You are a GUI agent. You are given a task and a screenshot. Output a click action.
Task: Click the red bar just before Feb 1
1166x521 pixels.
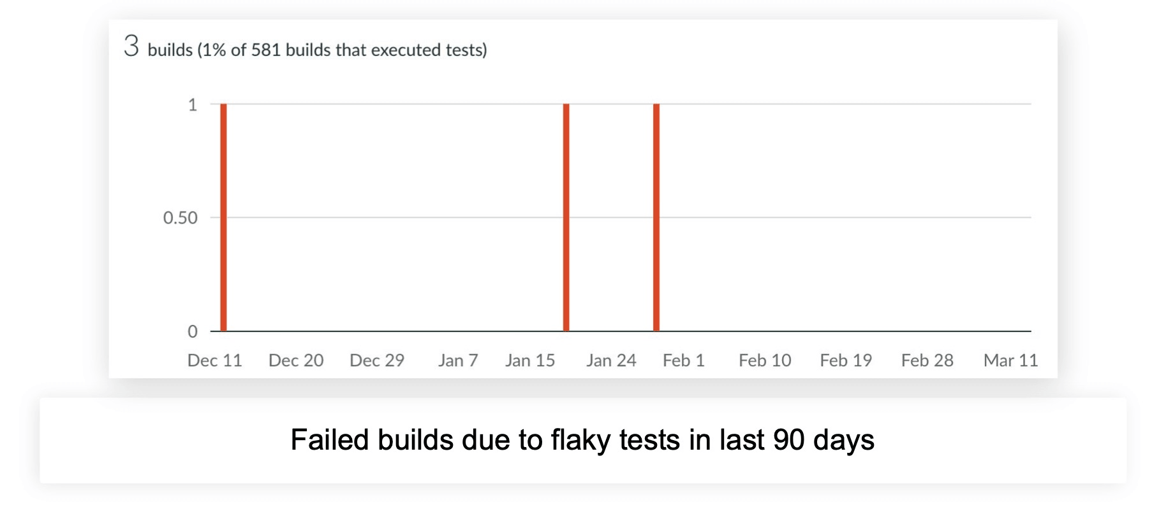pyautogui.click(x=656, y=217)
